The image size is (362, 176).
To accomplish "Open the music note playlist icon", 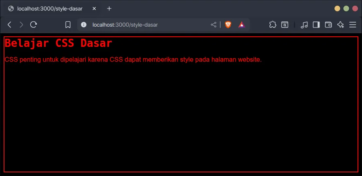I will [304, 25].
